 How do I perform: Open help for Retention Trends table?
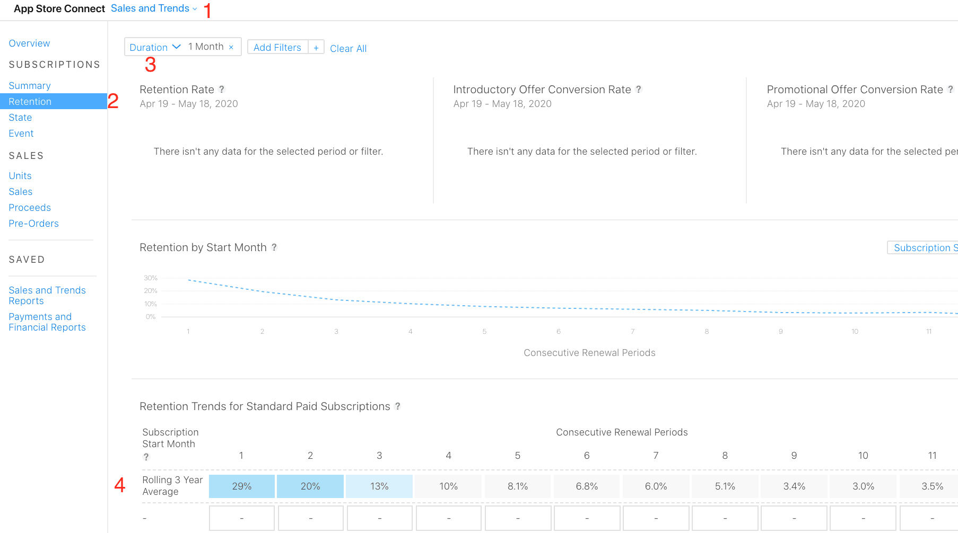[x=398, y=406]
